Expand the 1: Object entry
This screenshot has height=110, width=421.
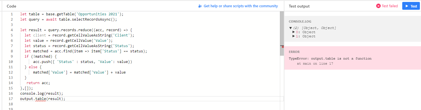[293, 36]
